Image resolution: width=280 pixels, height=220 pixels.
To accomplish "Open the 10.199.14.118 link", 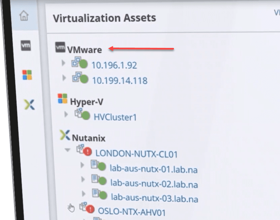I will (x=120, y=81).
